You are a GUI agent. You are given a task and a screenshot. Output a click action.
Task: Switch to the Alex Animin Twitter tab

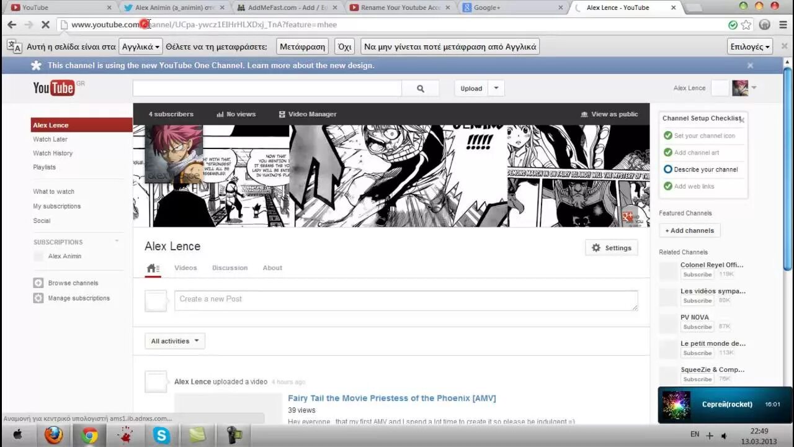point(174,7)
